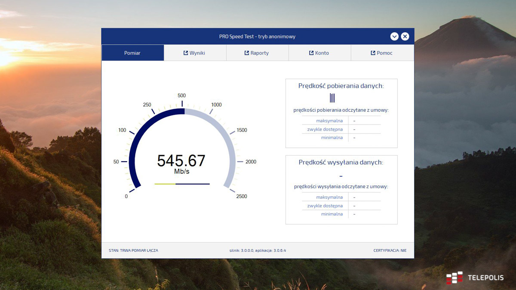Switch to the Pomiar tab
Viewport: 516px width, 290px height.
tap(132, 53)
